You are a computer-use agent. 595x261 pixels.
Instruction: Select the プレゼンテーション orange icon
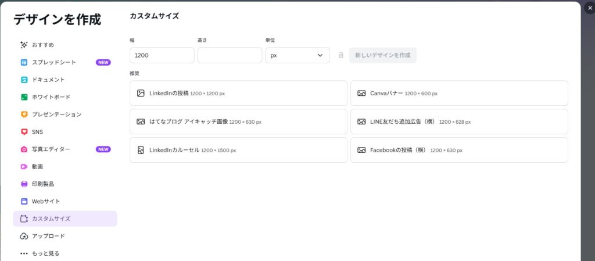24,115
